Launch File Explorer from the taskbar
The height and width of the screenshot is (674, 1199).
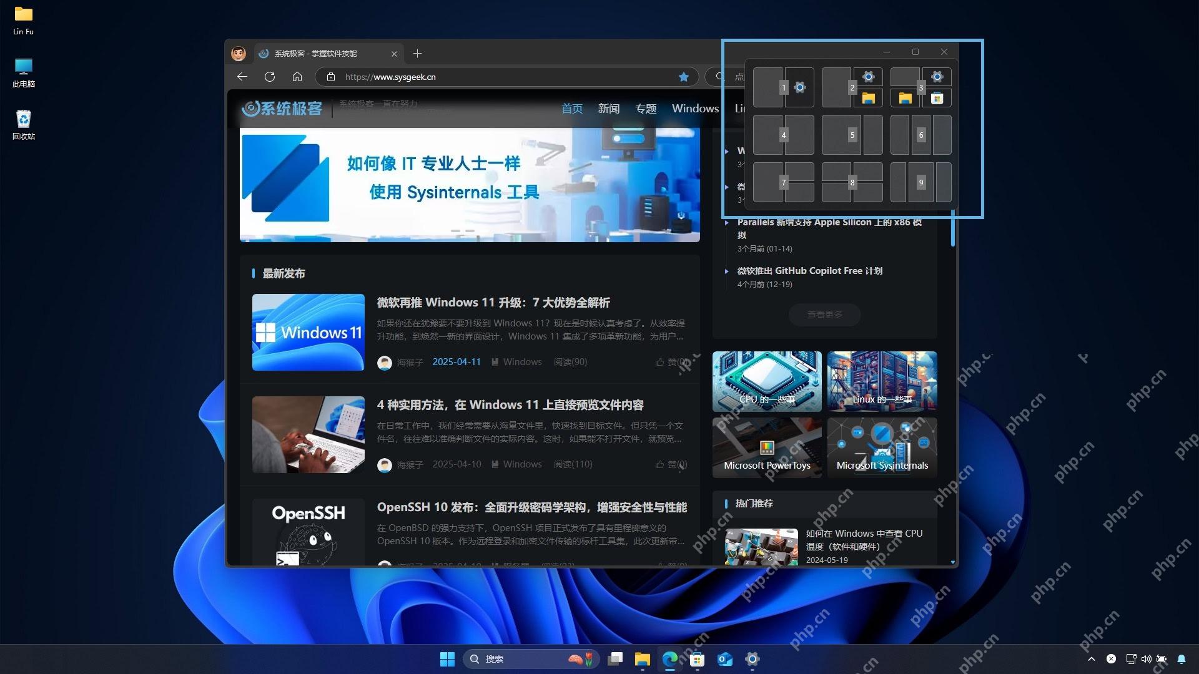click(x=643, y=659)
